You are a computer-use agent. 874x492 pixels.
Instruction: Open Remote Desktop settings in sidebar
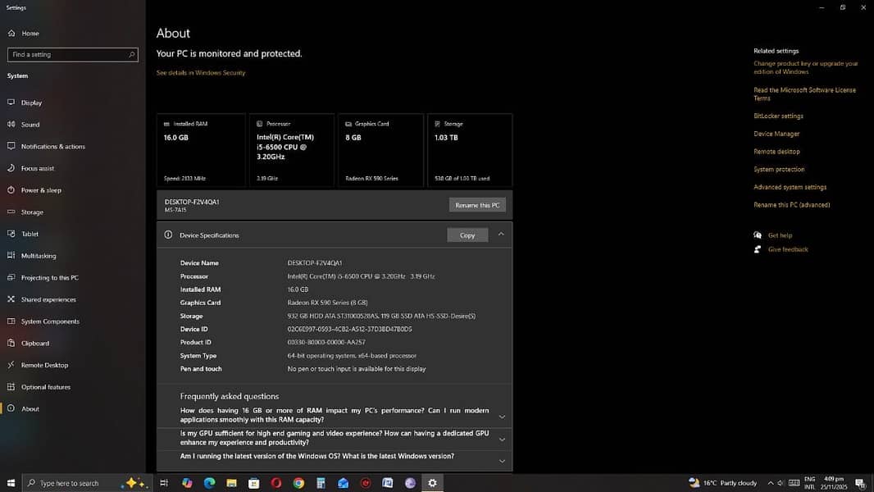[x=44, y=366]
